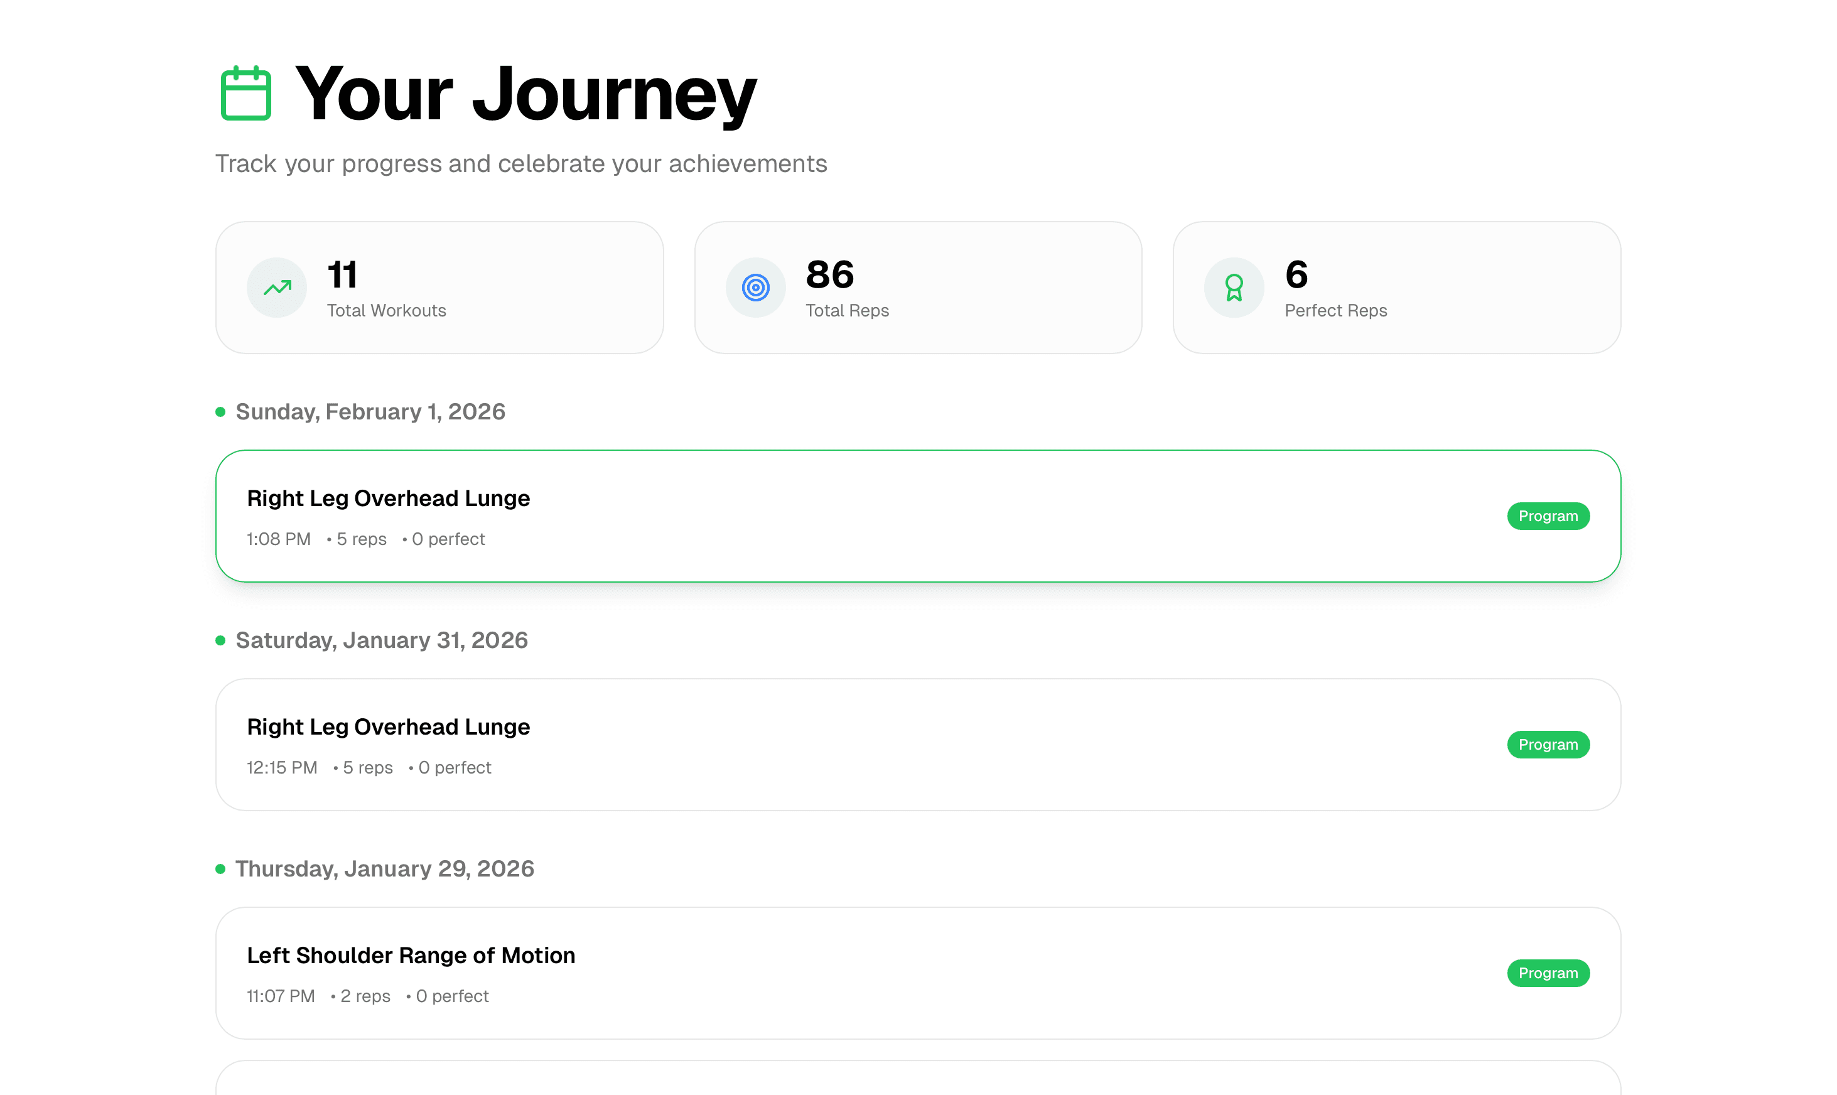Click the blue target icon for Total Reps
Viewport: 1837px width, 1095px height.
tap(755, 288)
